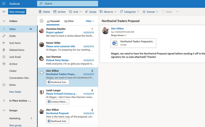
Task: Click the New folder link
Action: click(15, 92)
